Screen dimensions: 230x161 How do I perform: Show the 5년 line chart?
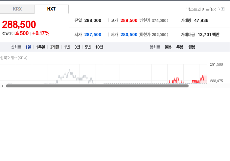(x=88, y=47)
